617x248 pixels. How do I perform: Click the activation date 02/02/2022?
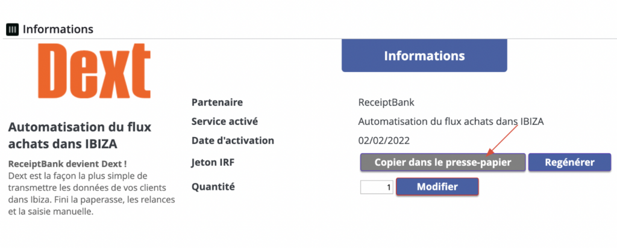[x=384, y=141]
